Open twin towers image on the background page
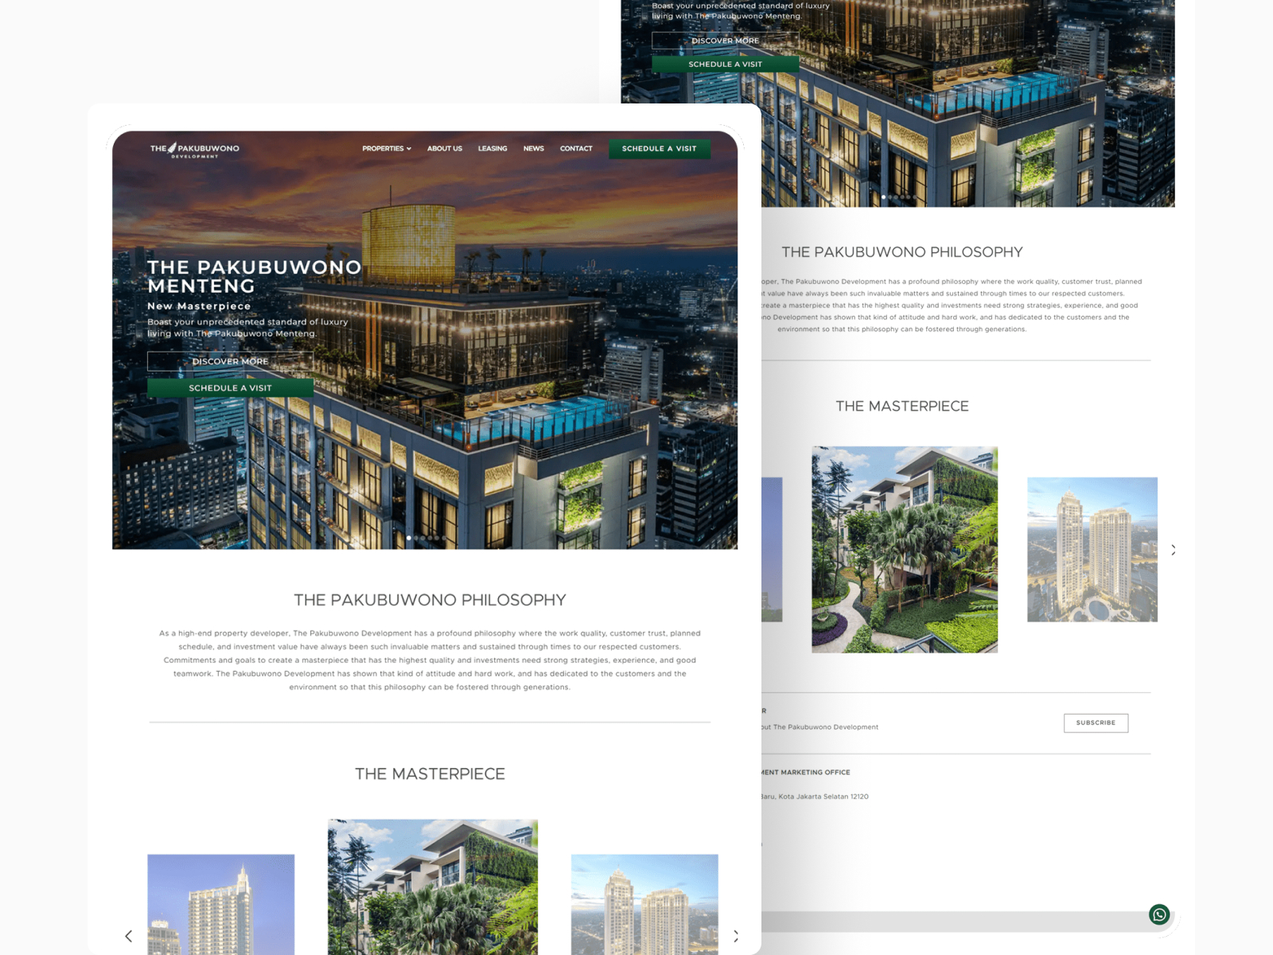Screen dimensions: 1273x955 (x=1092, y=549)
